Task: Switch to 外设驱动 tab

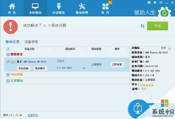Action: [59, 9]
